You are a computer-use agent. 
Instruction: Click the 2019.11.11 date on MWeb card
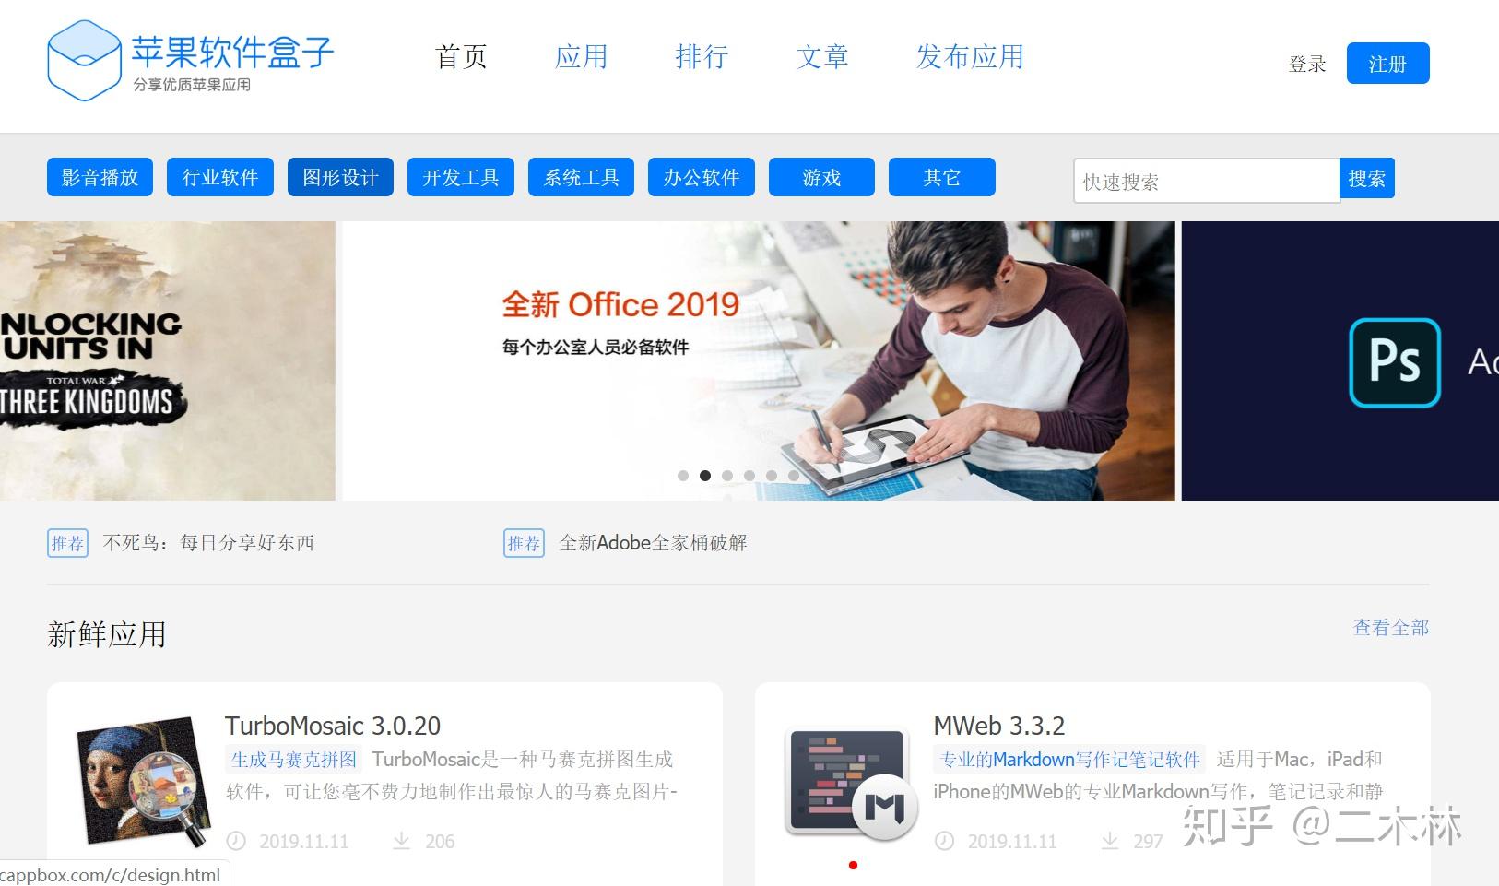pyautogui.click(x=1012, y=841)
